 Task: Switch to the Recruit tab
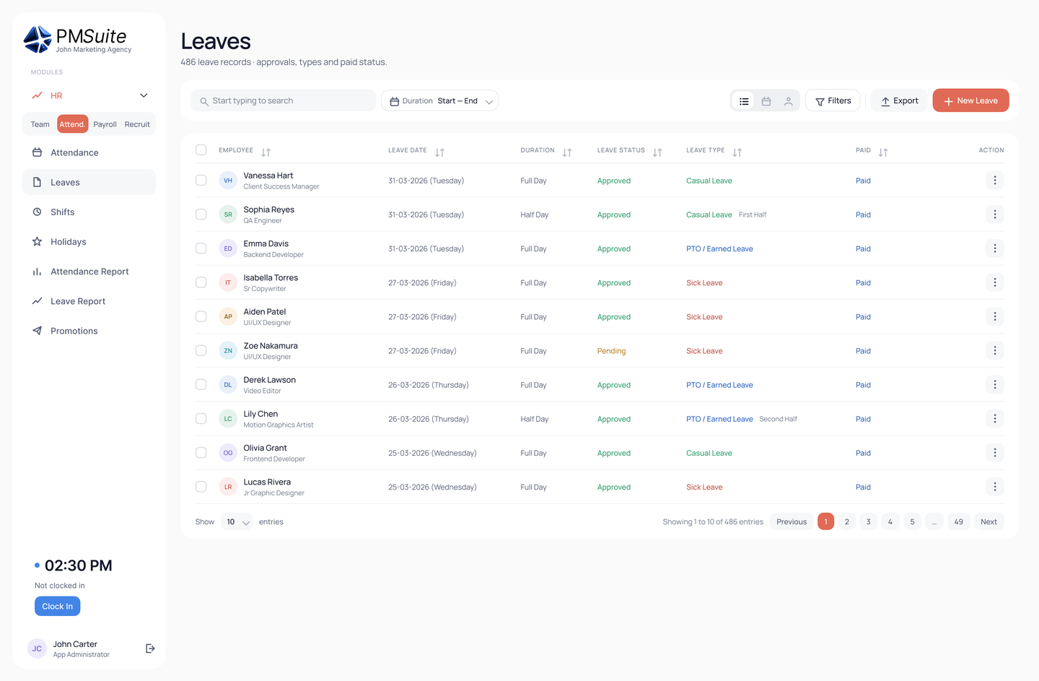click(x=137, y=124)
